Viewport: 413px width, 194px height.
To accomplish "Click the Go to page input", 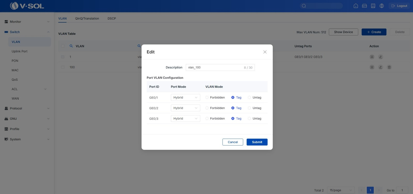I will (402, 190).
